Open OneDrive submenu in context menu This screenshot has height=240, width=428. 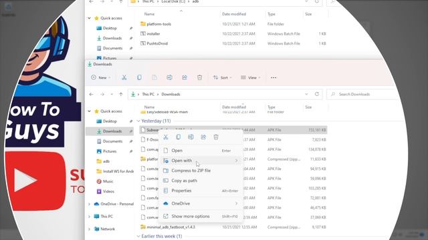click(x=201, y=203)
